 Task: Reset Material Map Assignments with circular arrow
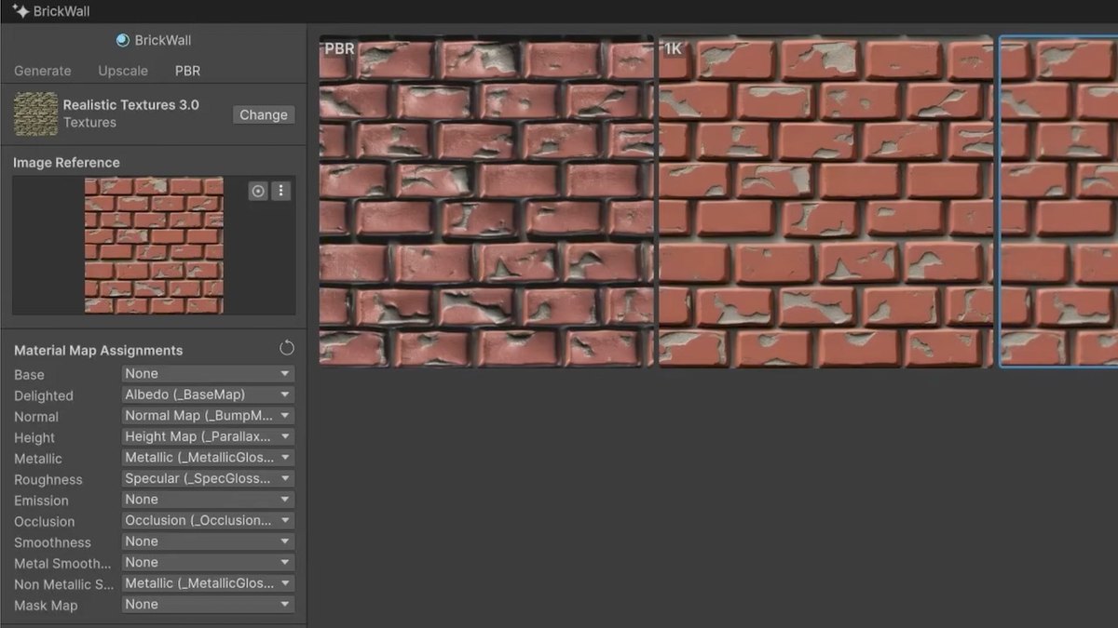(x=287, y=348)
